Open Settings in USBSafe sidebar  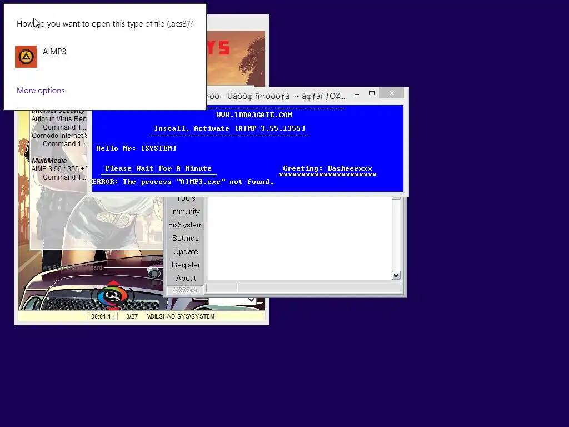pyautogui.click(x=186, y=238)
